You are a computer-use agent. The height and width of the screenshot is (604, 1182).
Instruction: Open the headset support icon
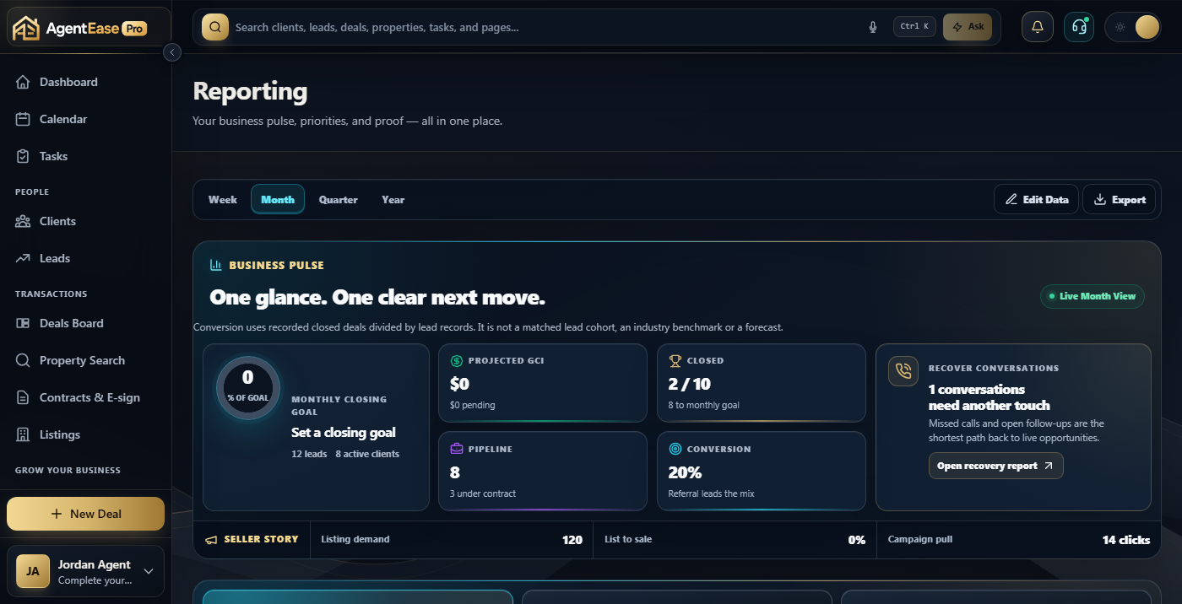click(x=1079, y=27)
